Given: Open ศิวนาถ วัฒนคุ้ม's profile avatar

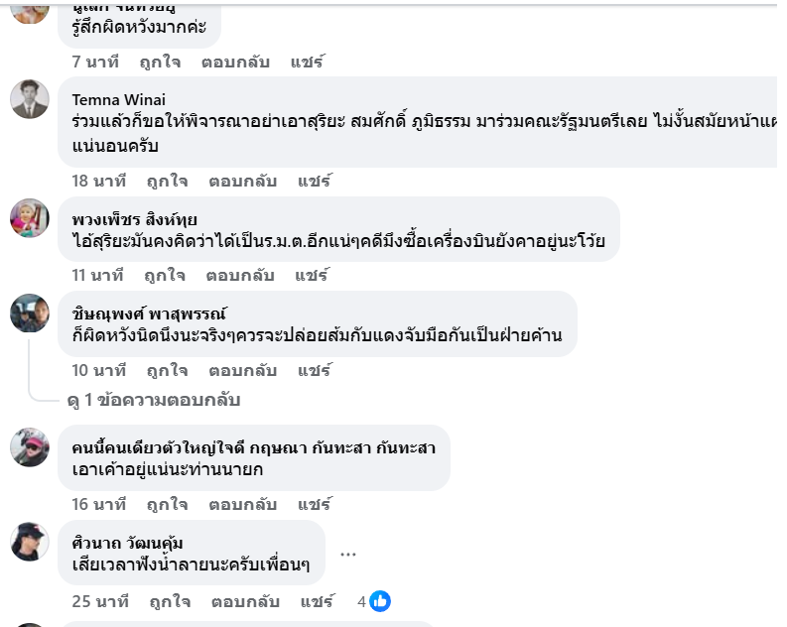Looking at the screenshot, I should click(30, 542).
